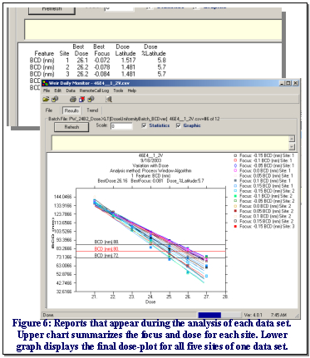Viewport: 310px width, 358px height.
Task: Uncheck the Statistics checkbox
Action: 144,125
